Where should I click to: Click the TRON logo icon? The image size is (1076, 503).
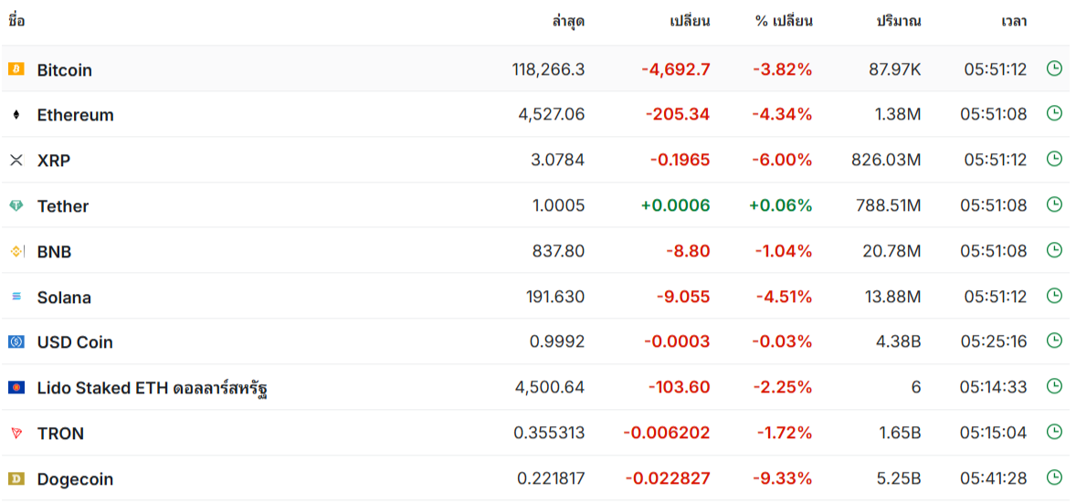(x=16, y=433)
